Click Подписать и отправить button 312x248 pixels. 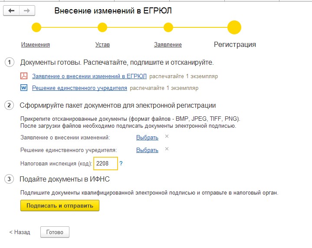coord(60,205)
